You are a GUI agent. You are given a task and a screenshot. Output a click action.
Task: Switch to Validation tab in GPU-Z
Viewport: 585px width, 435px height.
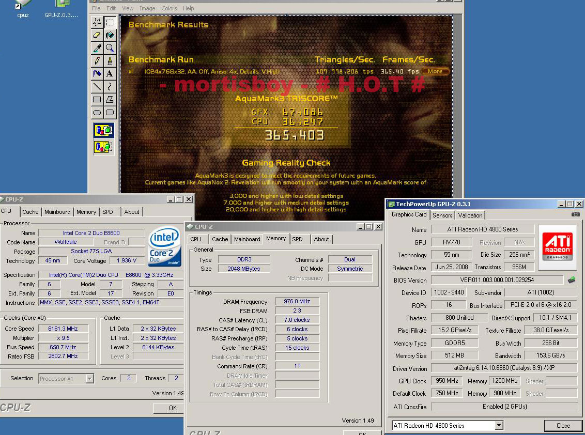pyautogui.click(x=470, y=215)
